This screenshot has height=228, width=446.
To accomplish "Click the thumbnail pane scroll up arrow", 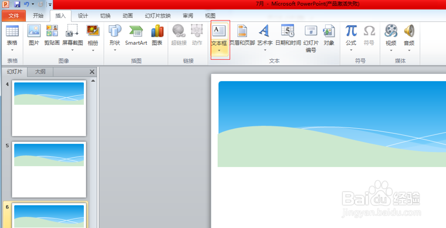I will 93,81.
